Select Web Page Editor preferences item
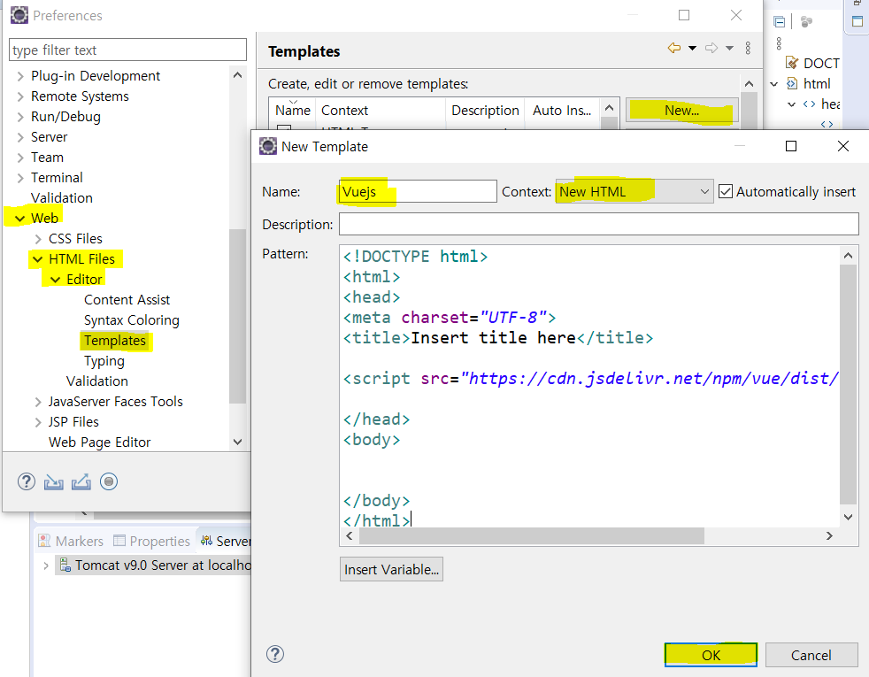The width and height of the screenshot is (869, 677). [x=100, y=442]
